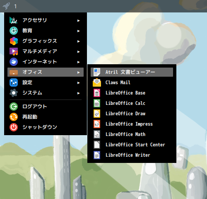
Task: Click the green ログアウト icon
Action: tap(14, 107)
